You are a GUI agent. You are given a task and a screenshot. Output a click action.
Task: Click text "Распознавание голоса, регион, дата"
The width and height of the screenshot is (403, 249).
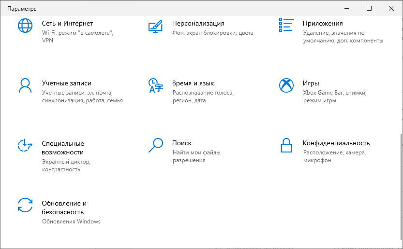pos(203,97)
